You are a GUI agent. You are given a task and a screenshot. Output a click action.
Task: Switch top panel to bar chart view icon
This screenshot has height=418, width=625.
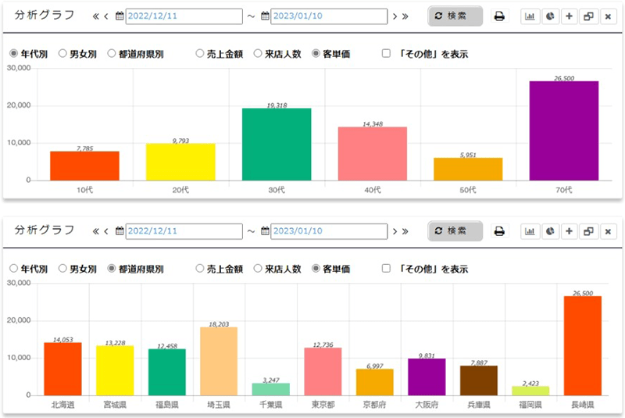click(x=530, y=16)
